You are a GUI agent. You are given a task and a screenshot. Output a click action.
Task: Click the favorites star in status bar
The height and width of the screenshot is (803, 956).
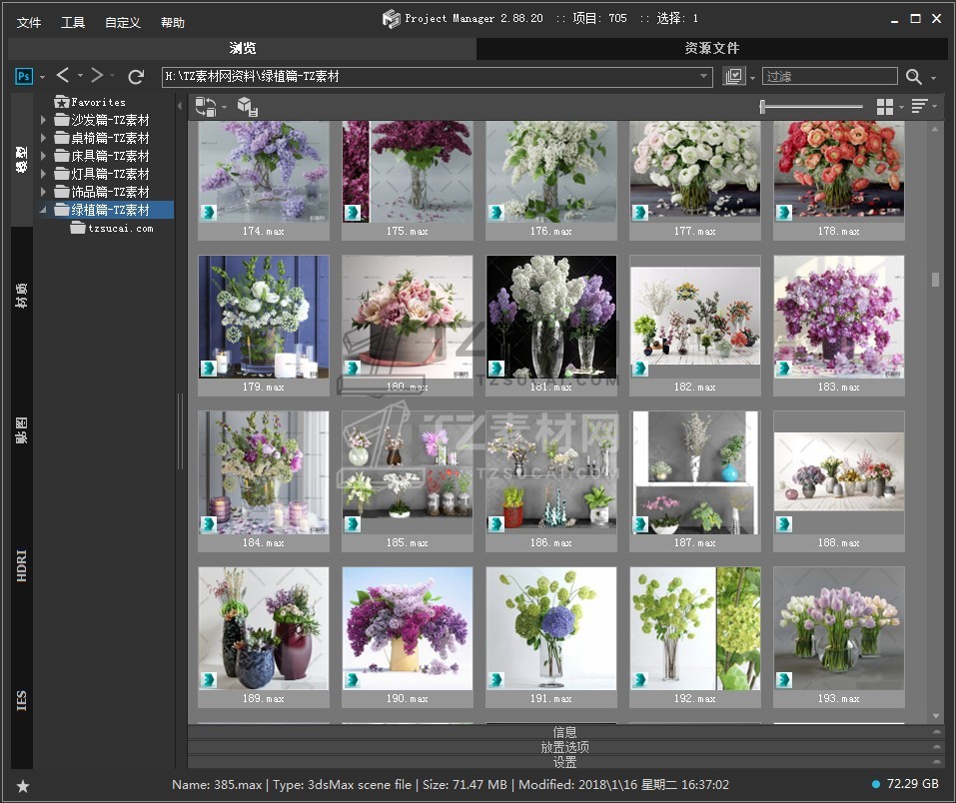(x=23, y=786)
